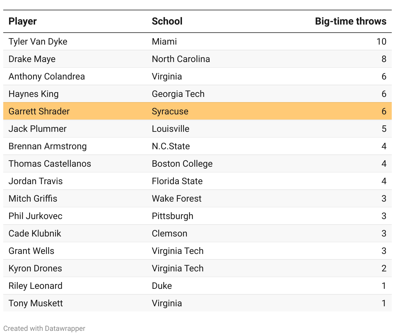Select the Mitch Griffis row name
Viewport: 395px width, 336px height.
(33, 199)
